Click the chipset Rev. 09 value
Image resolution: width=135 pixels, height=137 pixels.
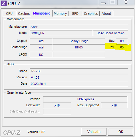(x=122, y=41)
